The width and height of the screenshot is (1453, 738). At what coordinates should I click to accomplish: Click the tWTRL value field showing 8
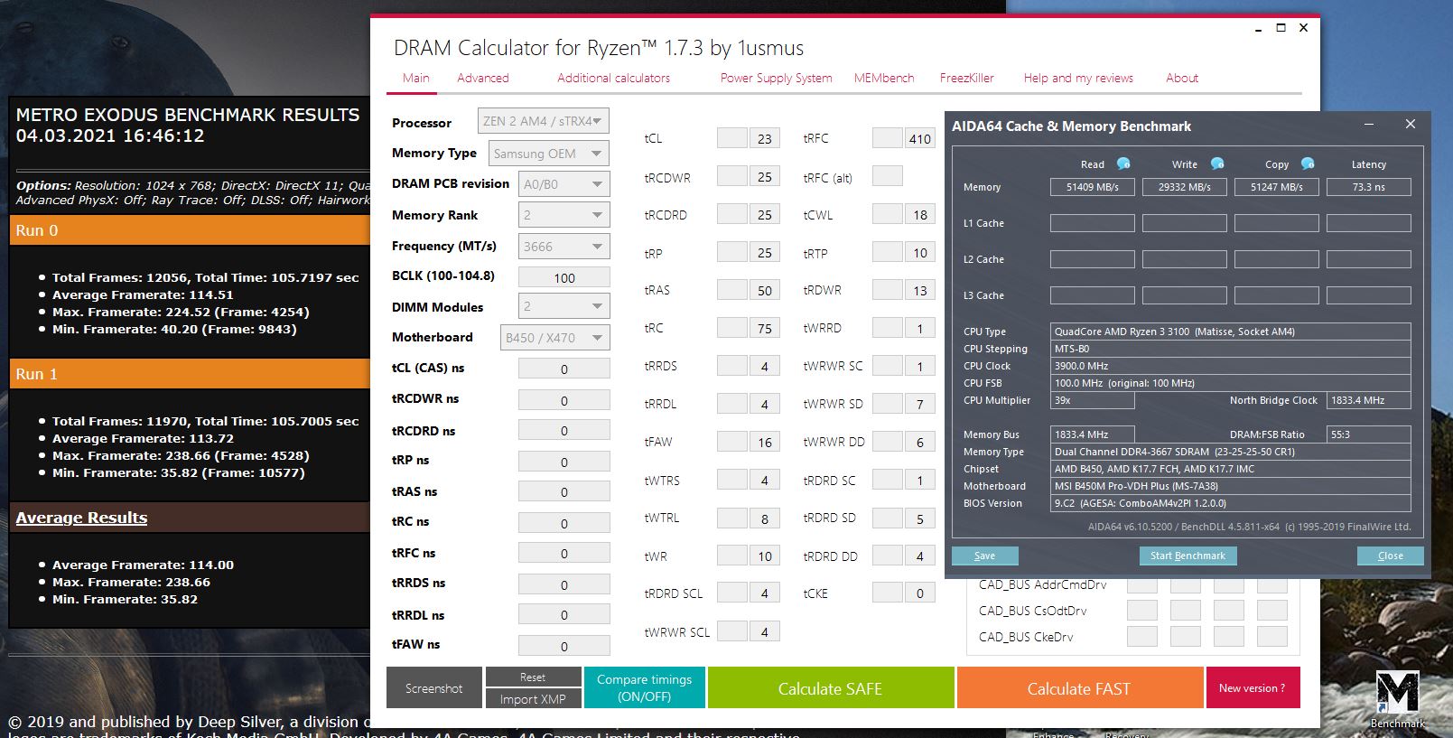pyautogui.click(x=765, y=518)
